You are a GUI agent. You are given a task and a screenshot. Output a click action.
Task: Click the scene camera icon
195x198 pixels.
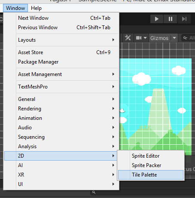139,38
